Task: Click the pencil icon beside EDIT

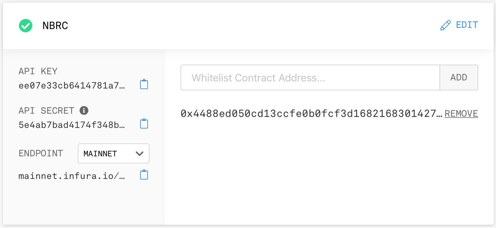Action: (446, 25)
